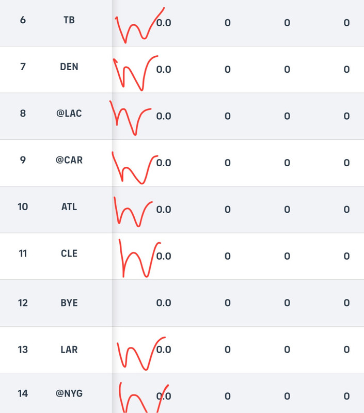The width and height of the screenshot is (364, 413).
Task: Open the week 9 @CAR matchup
Action: coord(69,160)
